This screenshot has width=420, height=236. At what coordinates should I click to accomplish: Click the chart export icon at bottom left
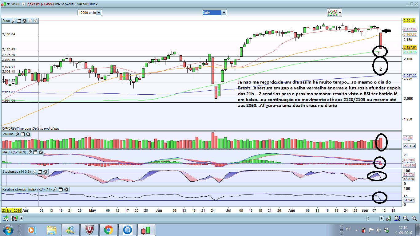6,218
